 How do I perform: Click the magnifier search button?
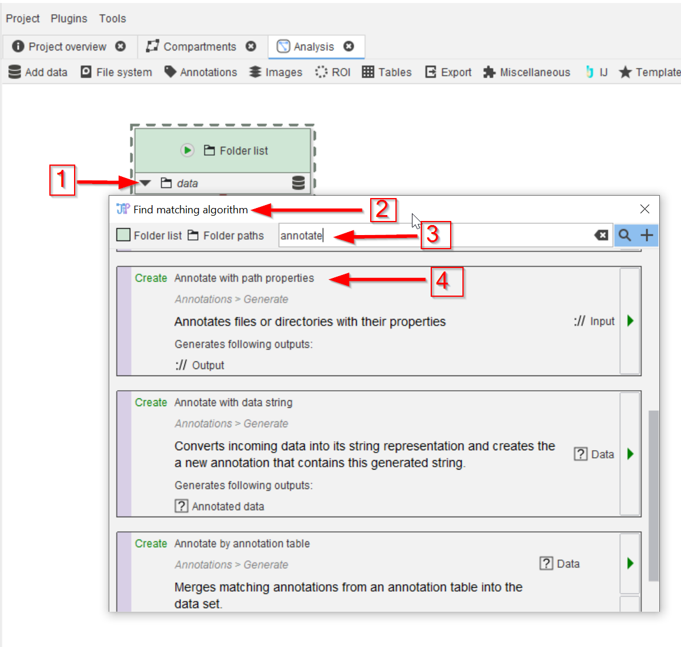[625, 235]
